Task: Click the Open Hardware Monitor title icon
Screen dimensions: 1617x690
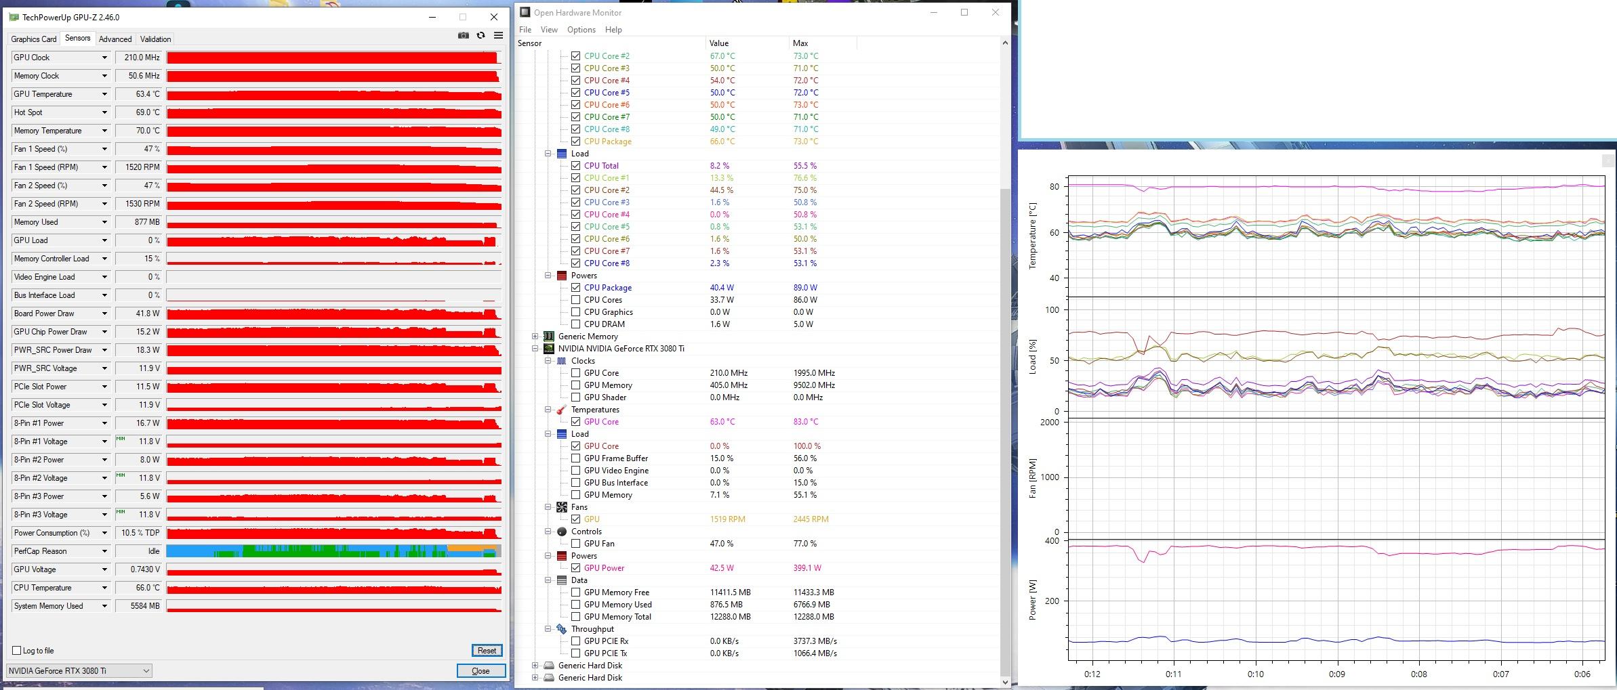Action: (525, 12)
